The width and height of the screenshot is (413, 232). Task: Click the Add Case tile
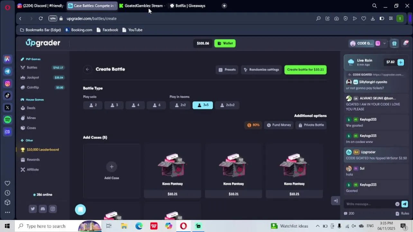click(x=112, y=171)
